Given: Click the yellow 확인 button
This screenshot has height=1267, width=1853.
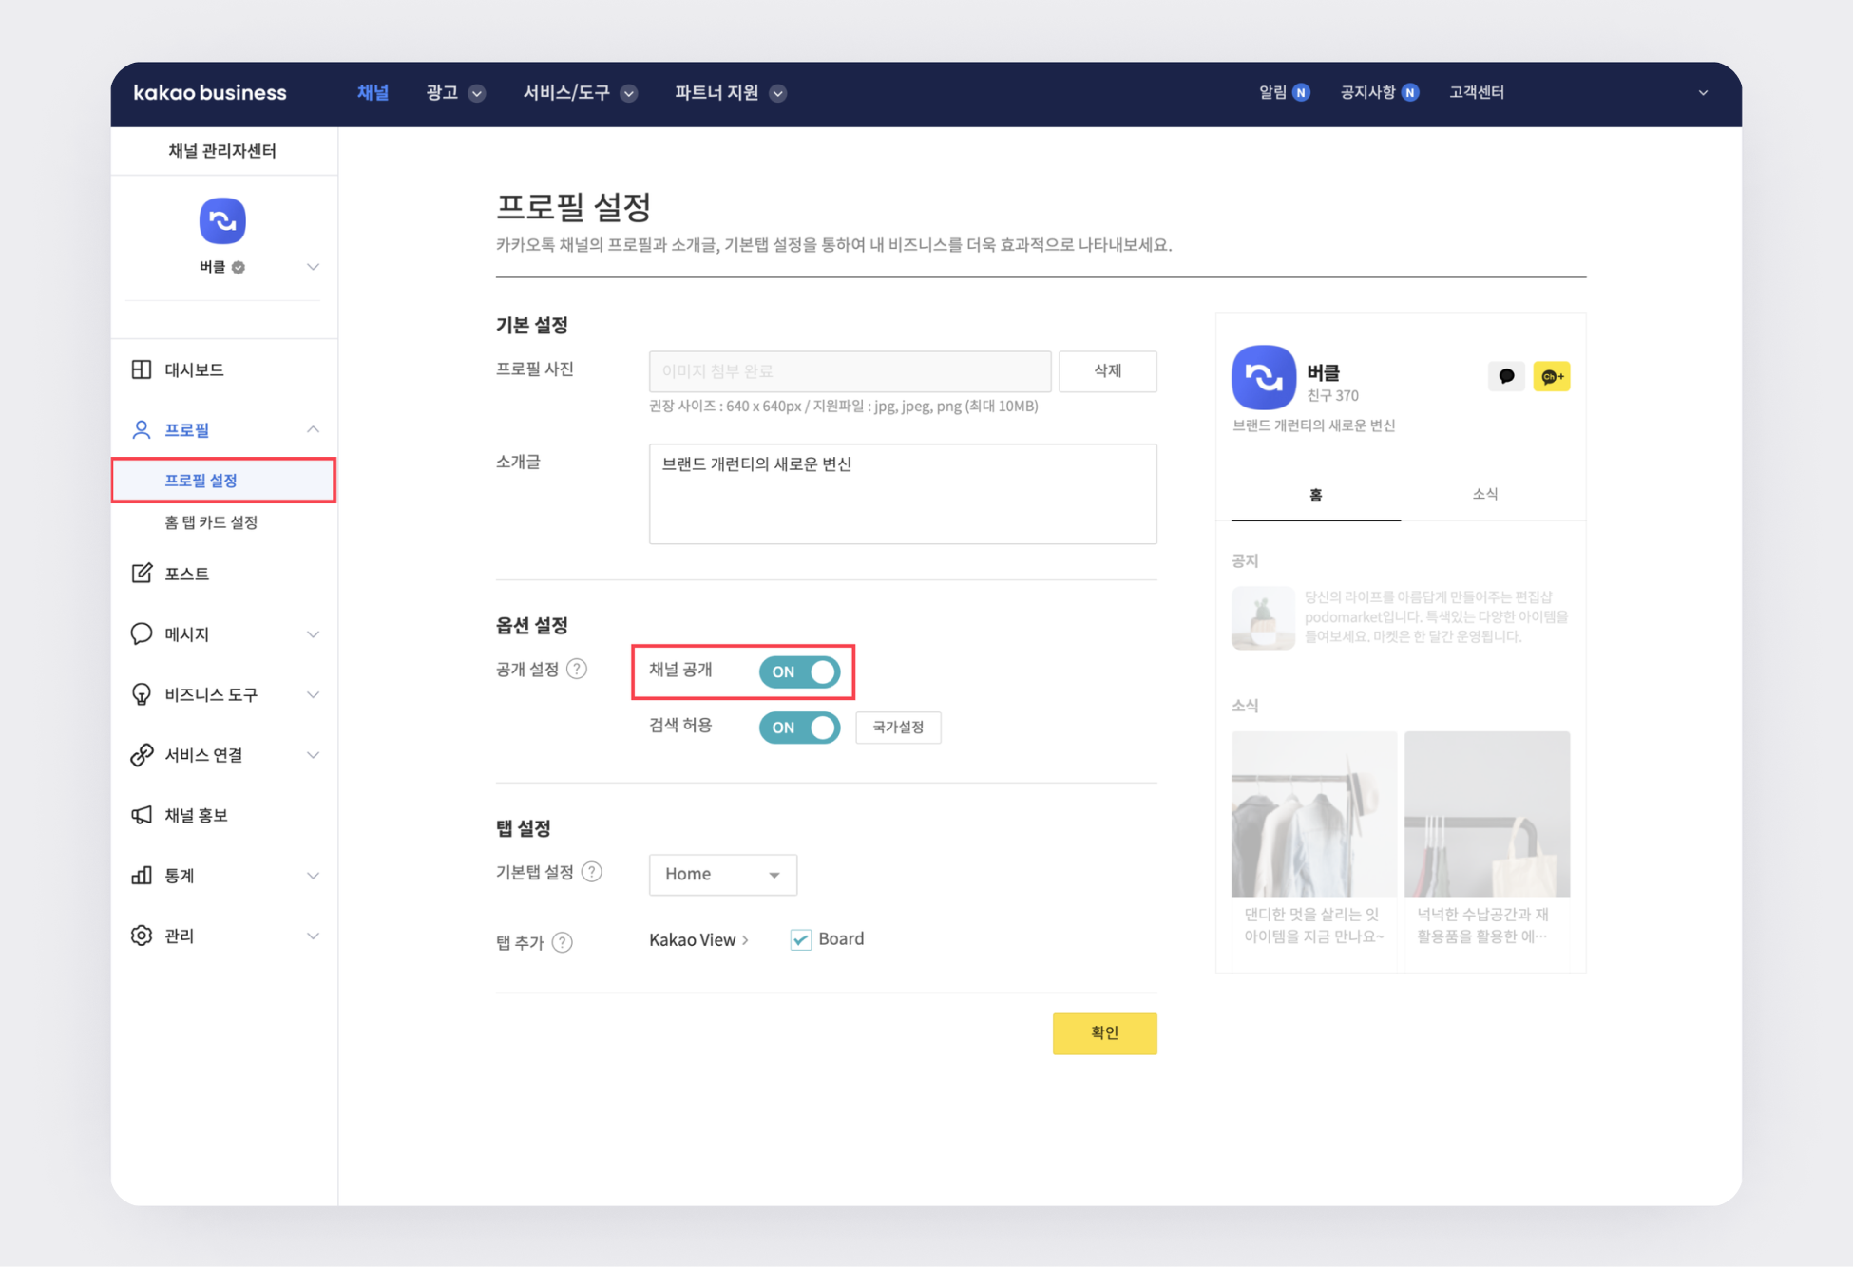Looking at the screenshot, I should [1104, 1032].
